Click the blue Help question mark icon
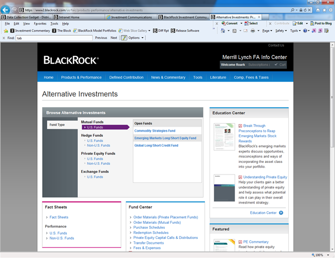 tap(305, 31)
